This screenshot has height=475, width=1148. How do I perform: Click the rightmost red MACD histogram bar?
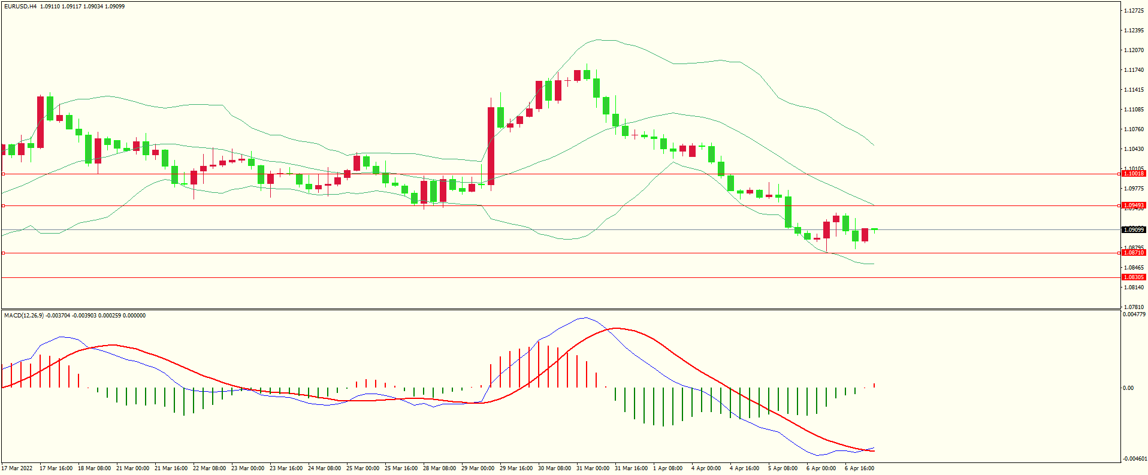tap(874, 385)
